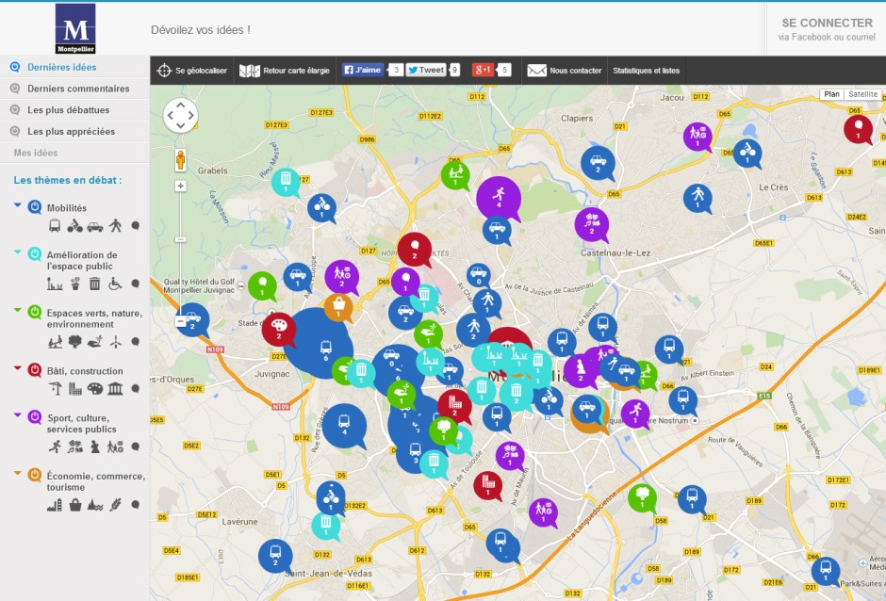Viewport: 886px width, 601px height.
Task: Select the wind turbine filter icon
Action: pos(116,342)
